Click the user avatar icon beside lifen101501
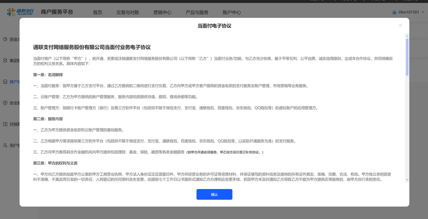Viewport: 428px width, 219px height. pyautogui.click(x=394, y=12)
